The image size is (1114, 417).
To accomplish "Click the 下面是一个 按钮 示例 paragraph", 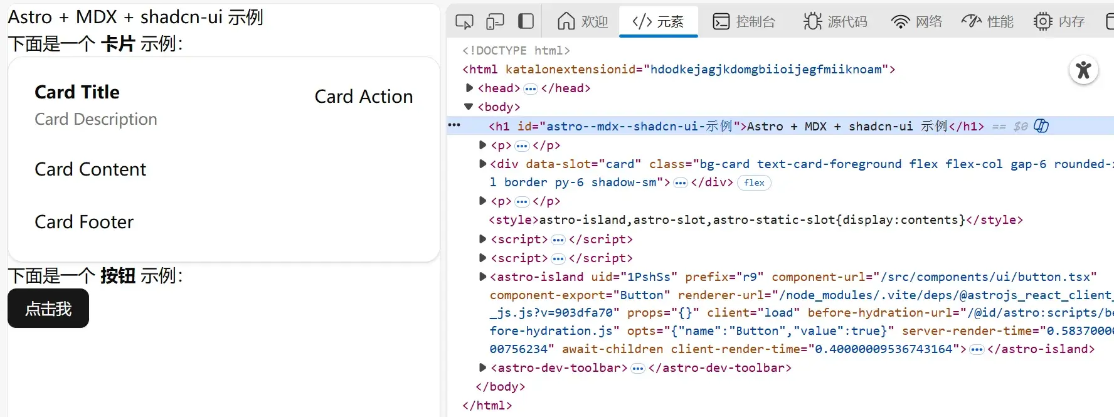I will click(x=95, y=275).
